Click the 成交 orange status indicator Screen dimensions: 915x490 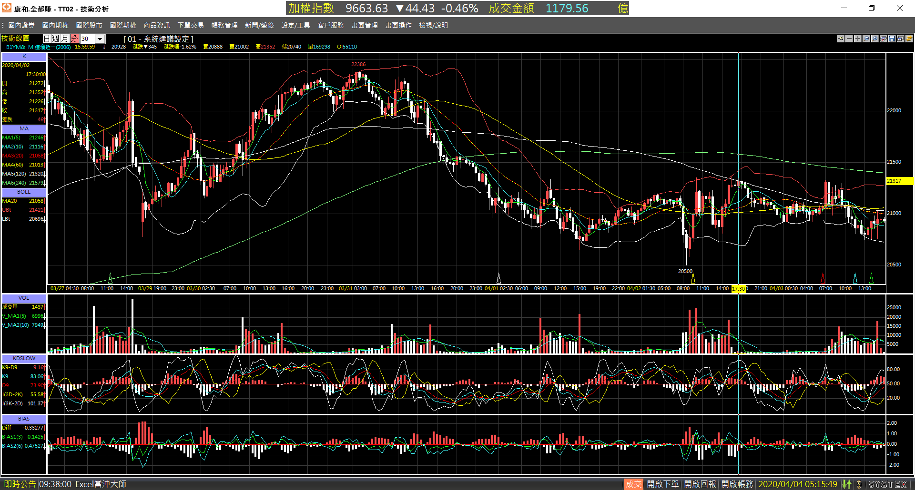633,484
